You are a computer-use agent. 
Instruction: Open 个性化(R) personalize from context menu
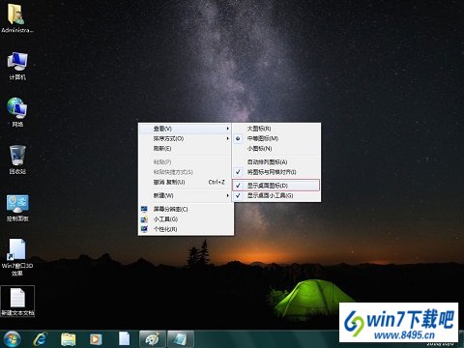click(x=186, y=229)
